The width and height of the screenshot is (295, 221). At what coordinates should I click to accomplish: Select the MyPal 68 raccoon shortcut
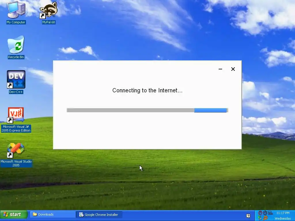point(48,13)
